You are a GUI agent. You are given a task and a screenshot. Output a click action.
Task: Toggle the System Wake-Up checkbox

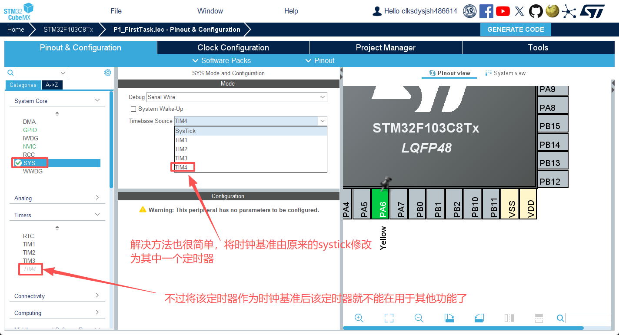pyautogui.click(x=133, y=109)
